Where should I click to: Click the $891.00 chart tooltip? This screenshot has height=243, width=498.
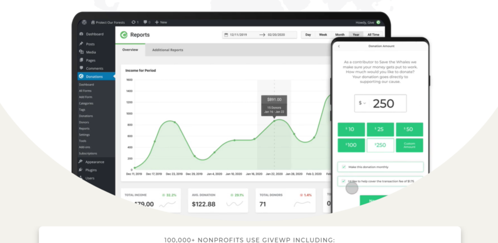point(274,106)
